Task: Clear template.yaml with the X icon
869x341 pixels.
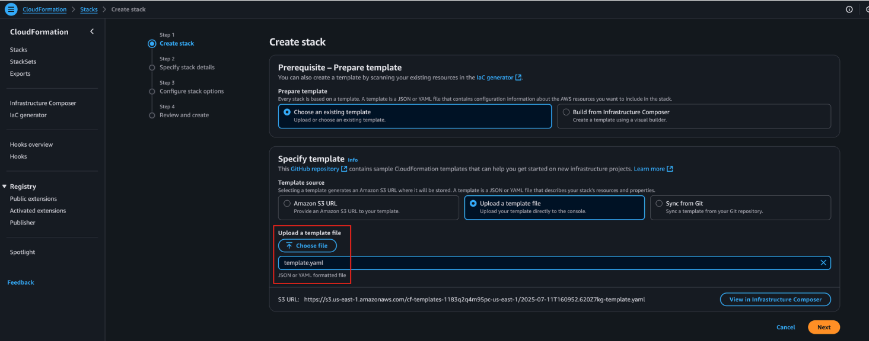Action: (823, 263)
